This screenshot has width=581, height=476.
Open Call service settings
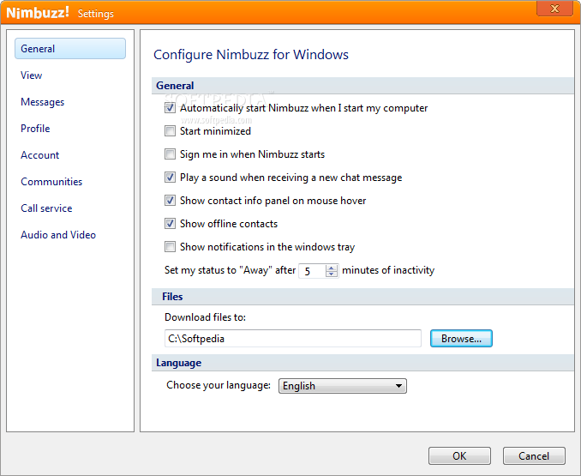[46, 208]
